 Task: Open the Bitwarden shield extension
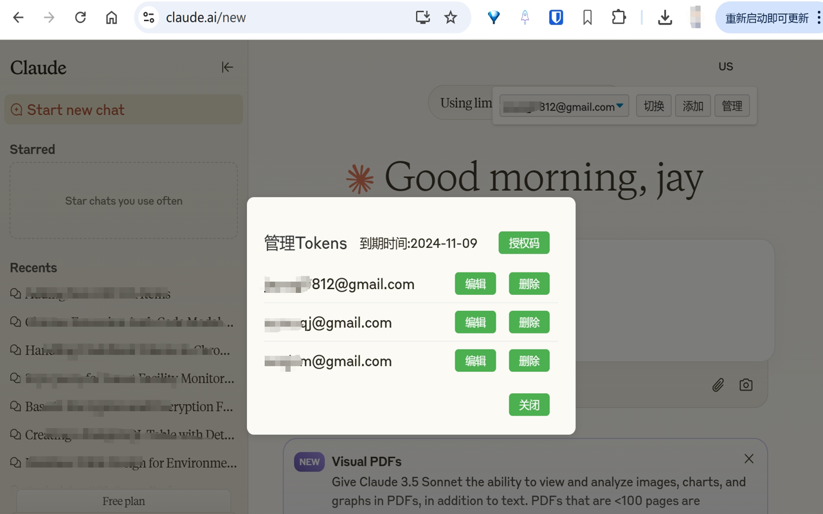click(556, 17)
